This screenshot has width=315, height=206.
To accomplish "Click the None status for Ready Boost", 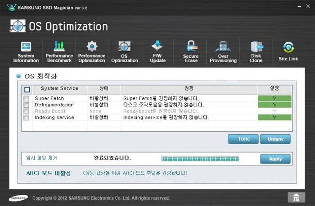I will [95, 111].
